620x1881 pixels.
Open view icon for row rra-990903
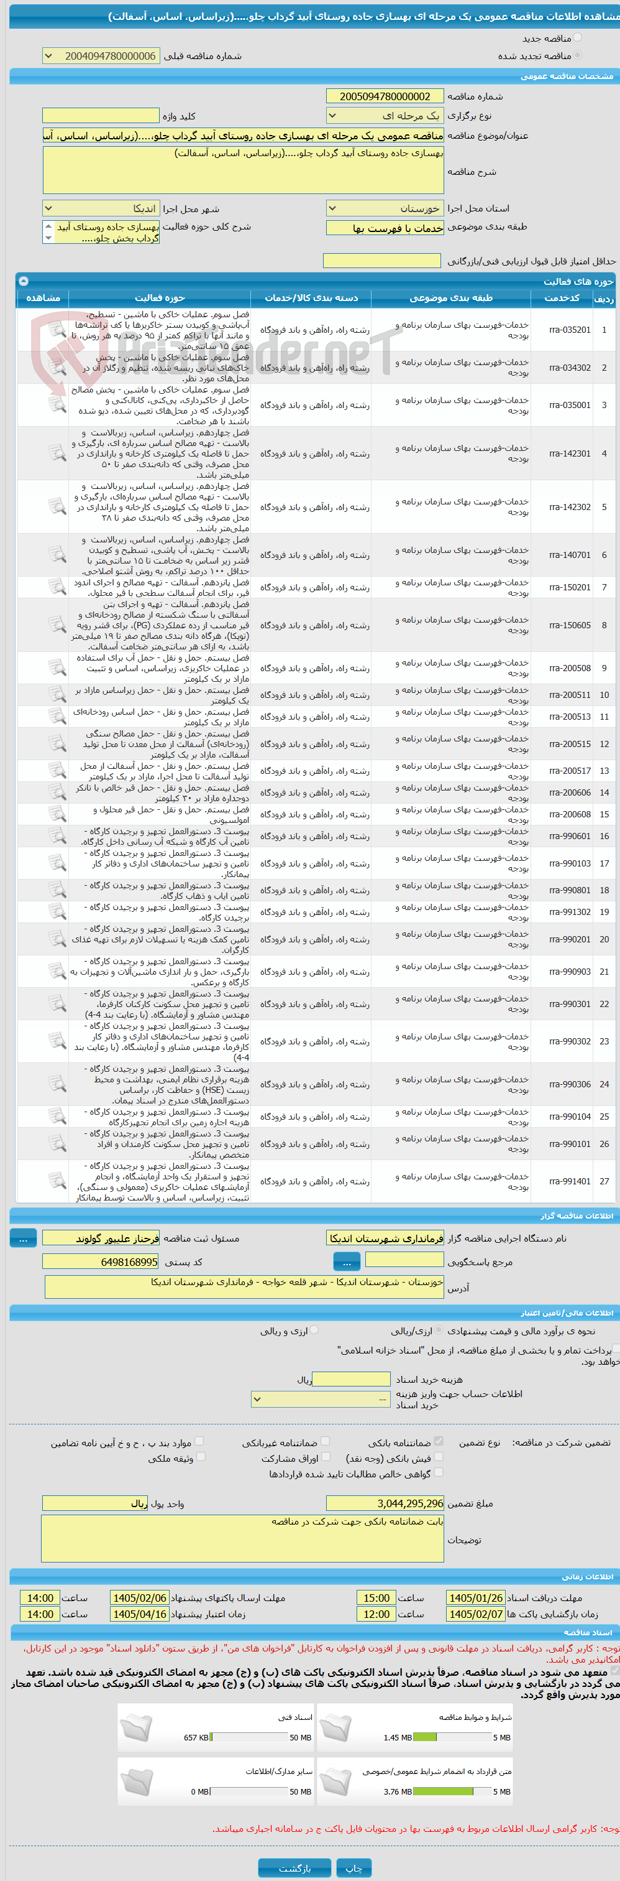coord(57,972)
